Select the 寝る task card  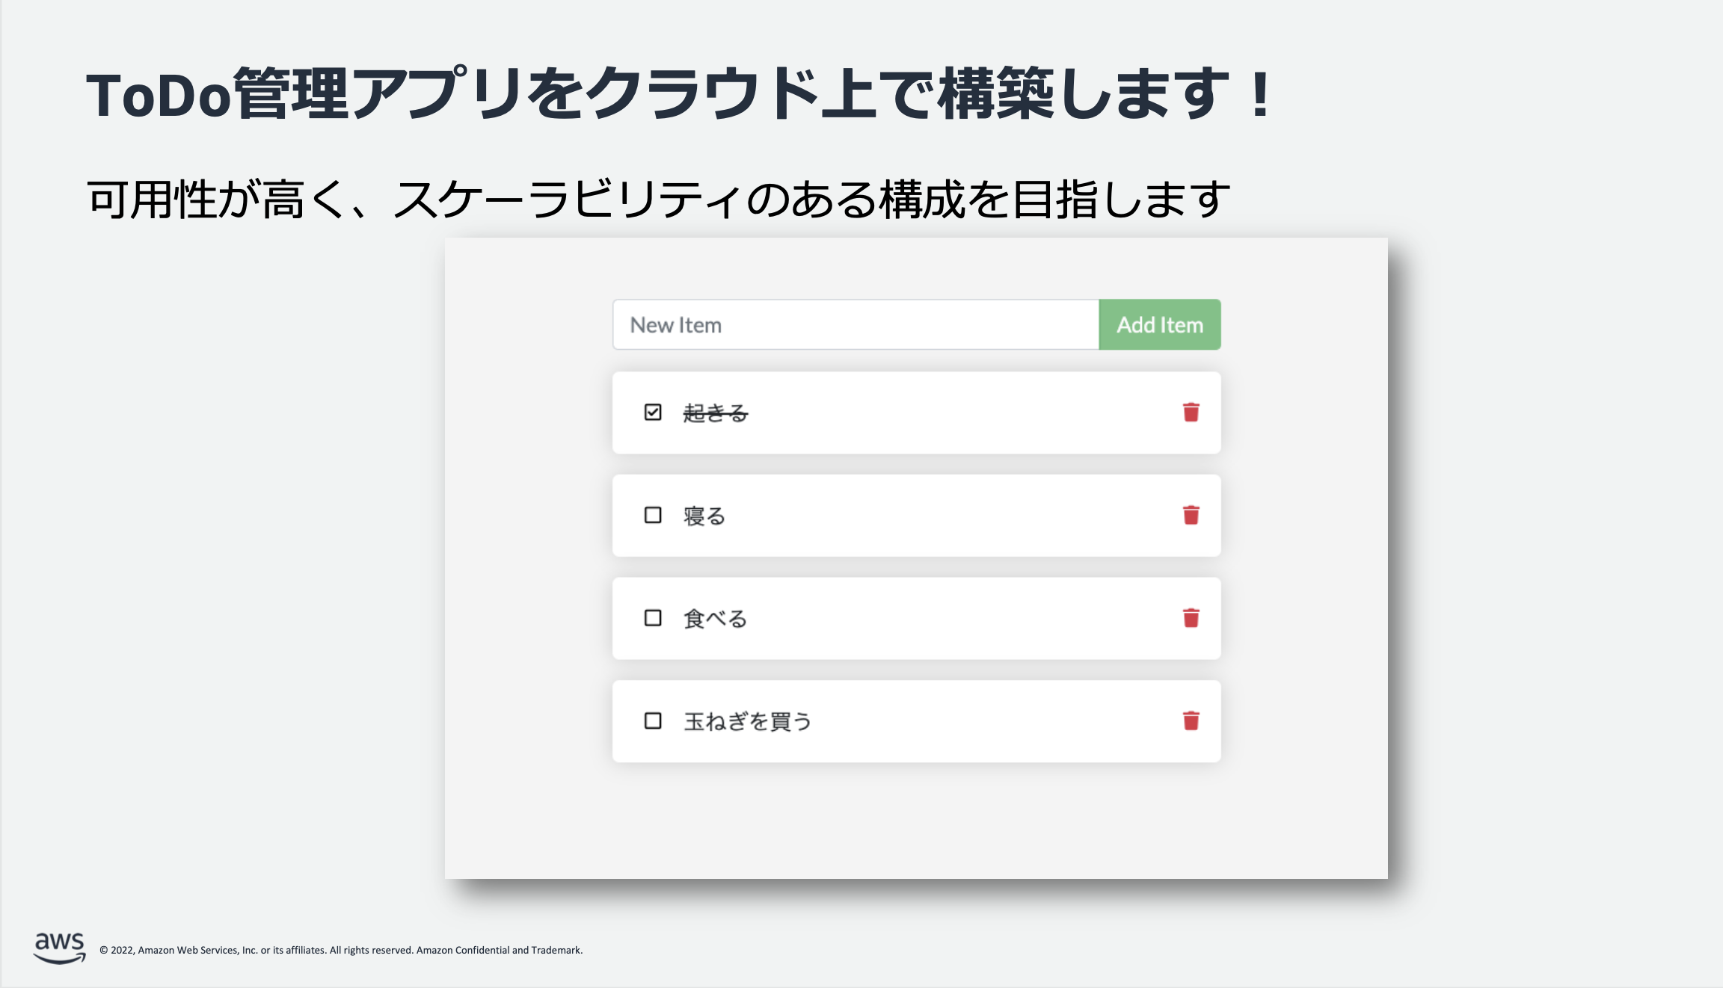(915, 515)
